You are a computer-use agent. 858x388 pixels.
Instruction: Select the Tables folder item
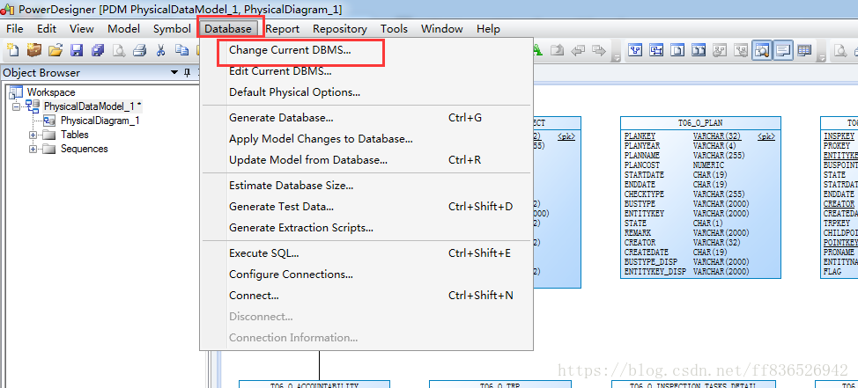74,135
